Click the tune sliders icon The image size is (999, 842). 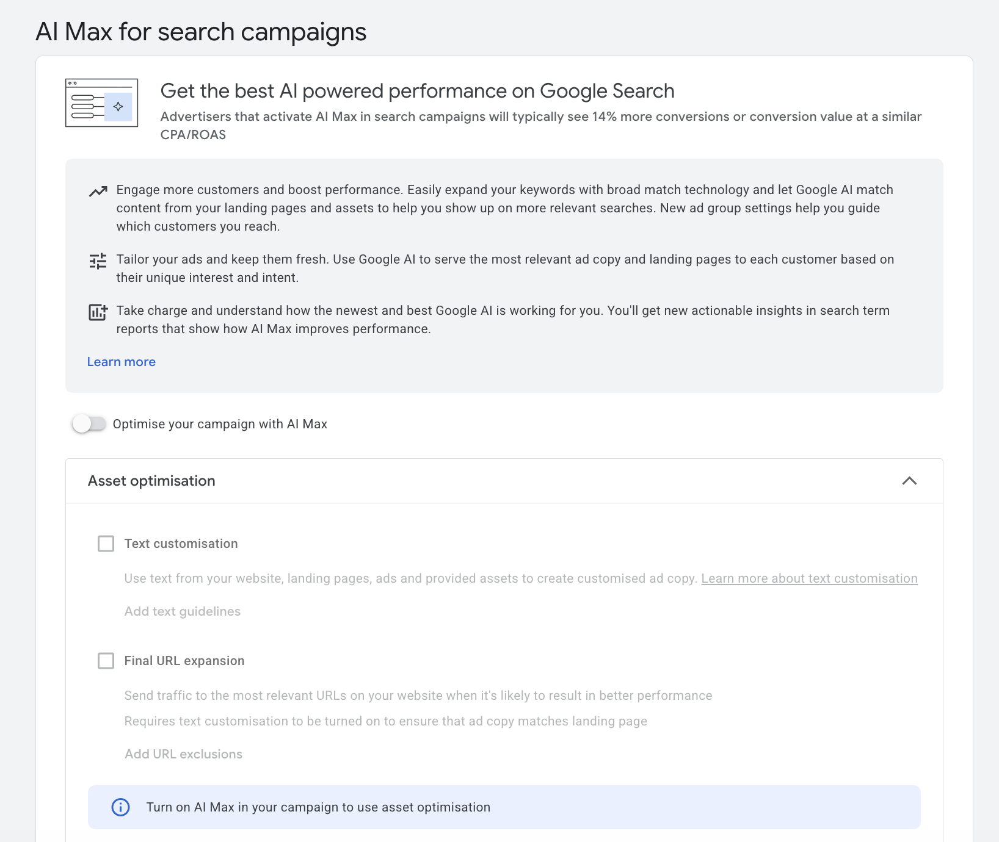tap(98, 261)
